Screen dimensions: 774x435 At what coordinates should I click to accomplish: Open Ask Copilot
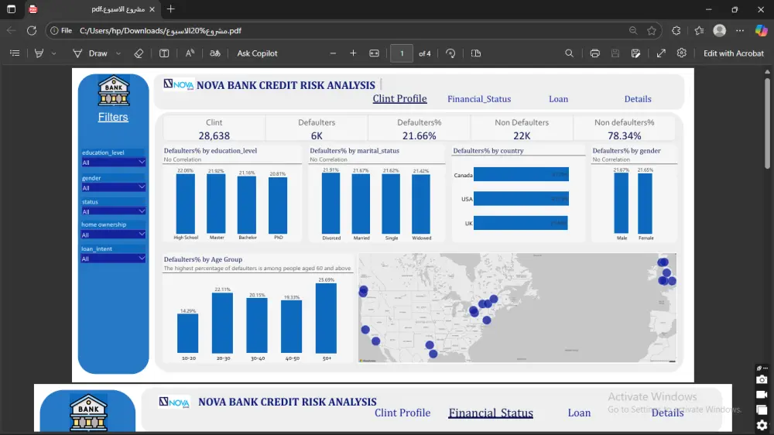[x=257, y=53]
